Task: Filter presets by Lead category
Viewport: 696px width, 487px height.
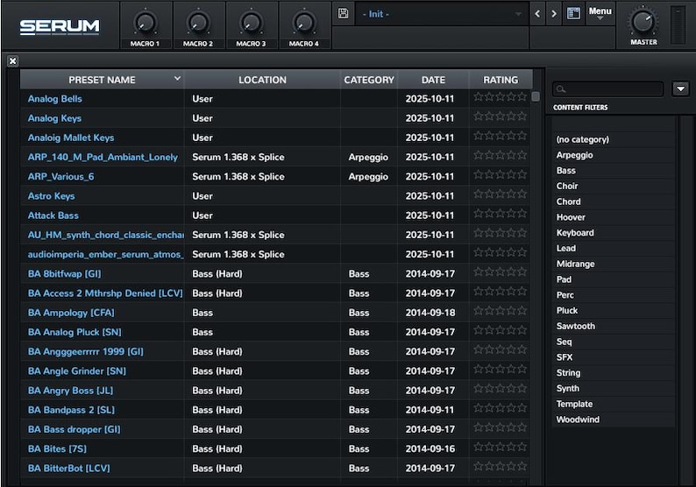Action: coord(566,249)
